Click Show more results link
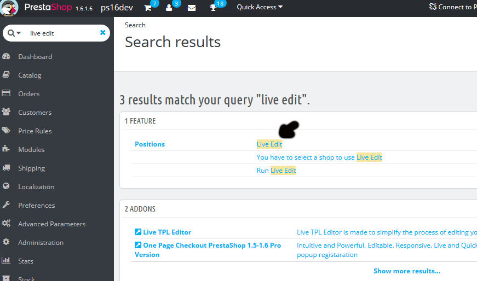Screen dimensions: 477x281 [407, 271]
